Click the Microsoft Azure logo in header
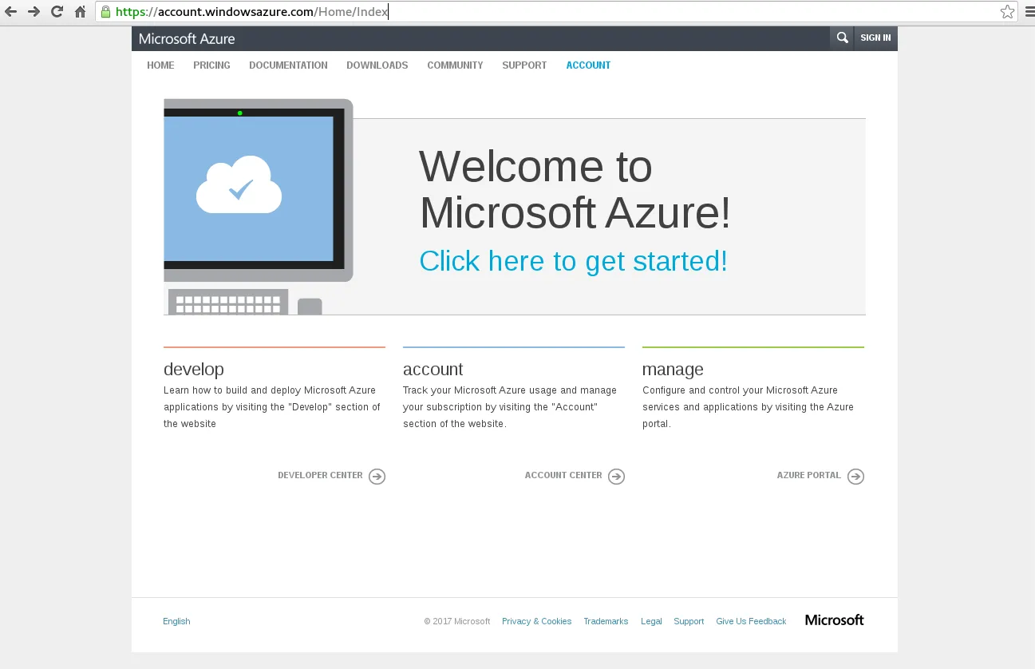 click(187, 38)
